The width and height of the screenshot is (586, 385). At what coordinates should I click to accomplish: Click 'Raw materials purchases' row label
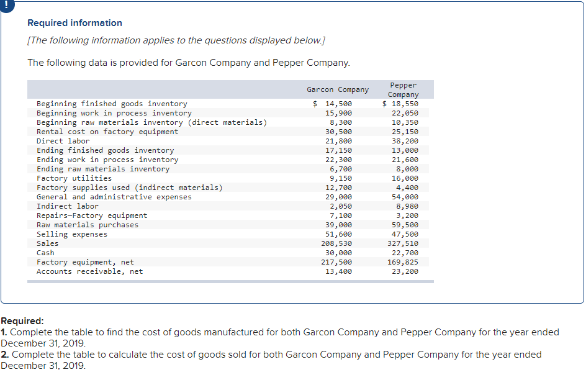tap(87, 225)
